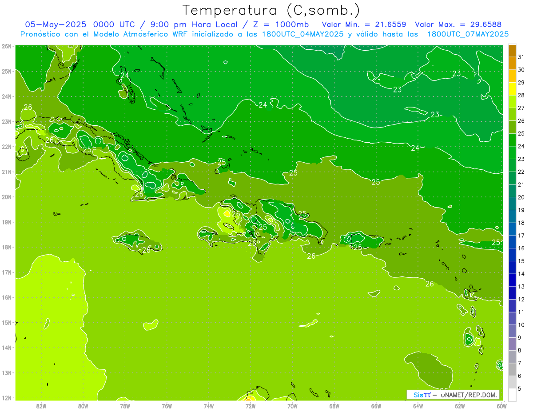Click the 22N latitude label
The image size is (533, 412).
point(7,147)
